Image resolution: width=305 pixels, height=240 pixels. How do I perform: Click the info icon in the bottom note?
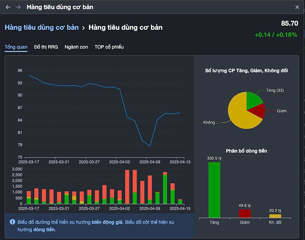pos(12,222)
